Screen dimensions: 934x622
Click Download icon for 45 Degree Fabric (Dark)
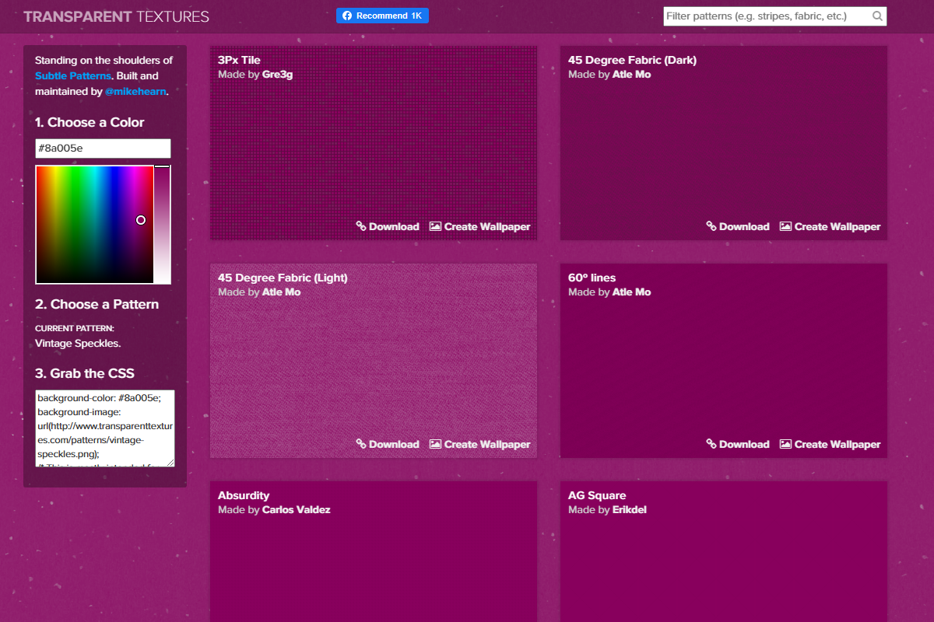(x=711, y=226)
